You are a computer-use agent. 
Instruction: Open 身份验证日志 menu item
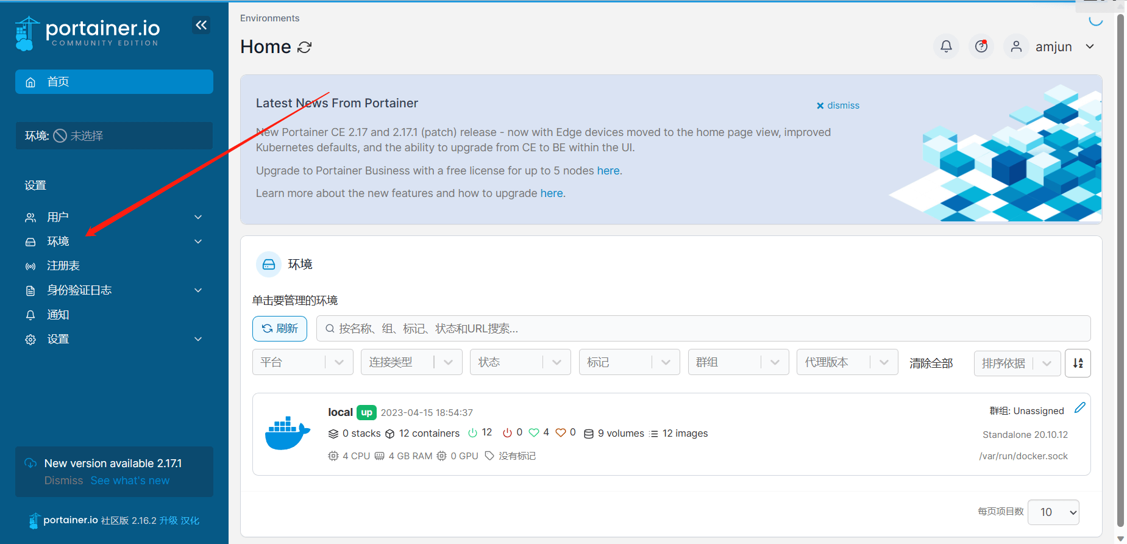click(114, 290)
